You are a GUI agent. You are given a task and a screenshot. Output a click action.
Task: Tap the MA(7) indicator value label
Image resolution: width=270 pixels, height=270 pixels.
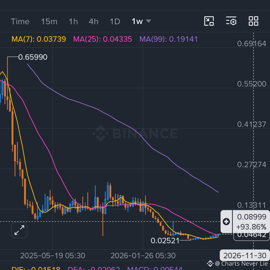click(x=39, y=39)
